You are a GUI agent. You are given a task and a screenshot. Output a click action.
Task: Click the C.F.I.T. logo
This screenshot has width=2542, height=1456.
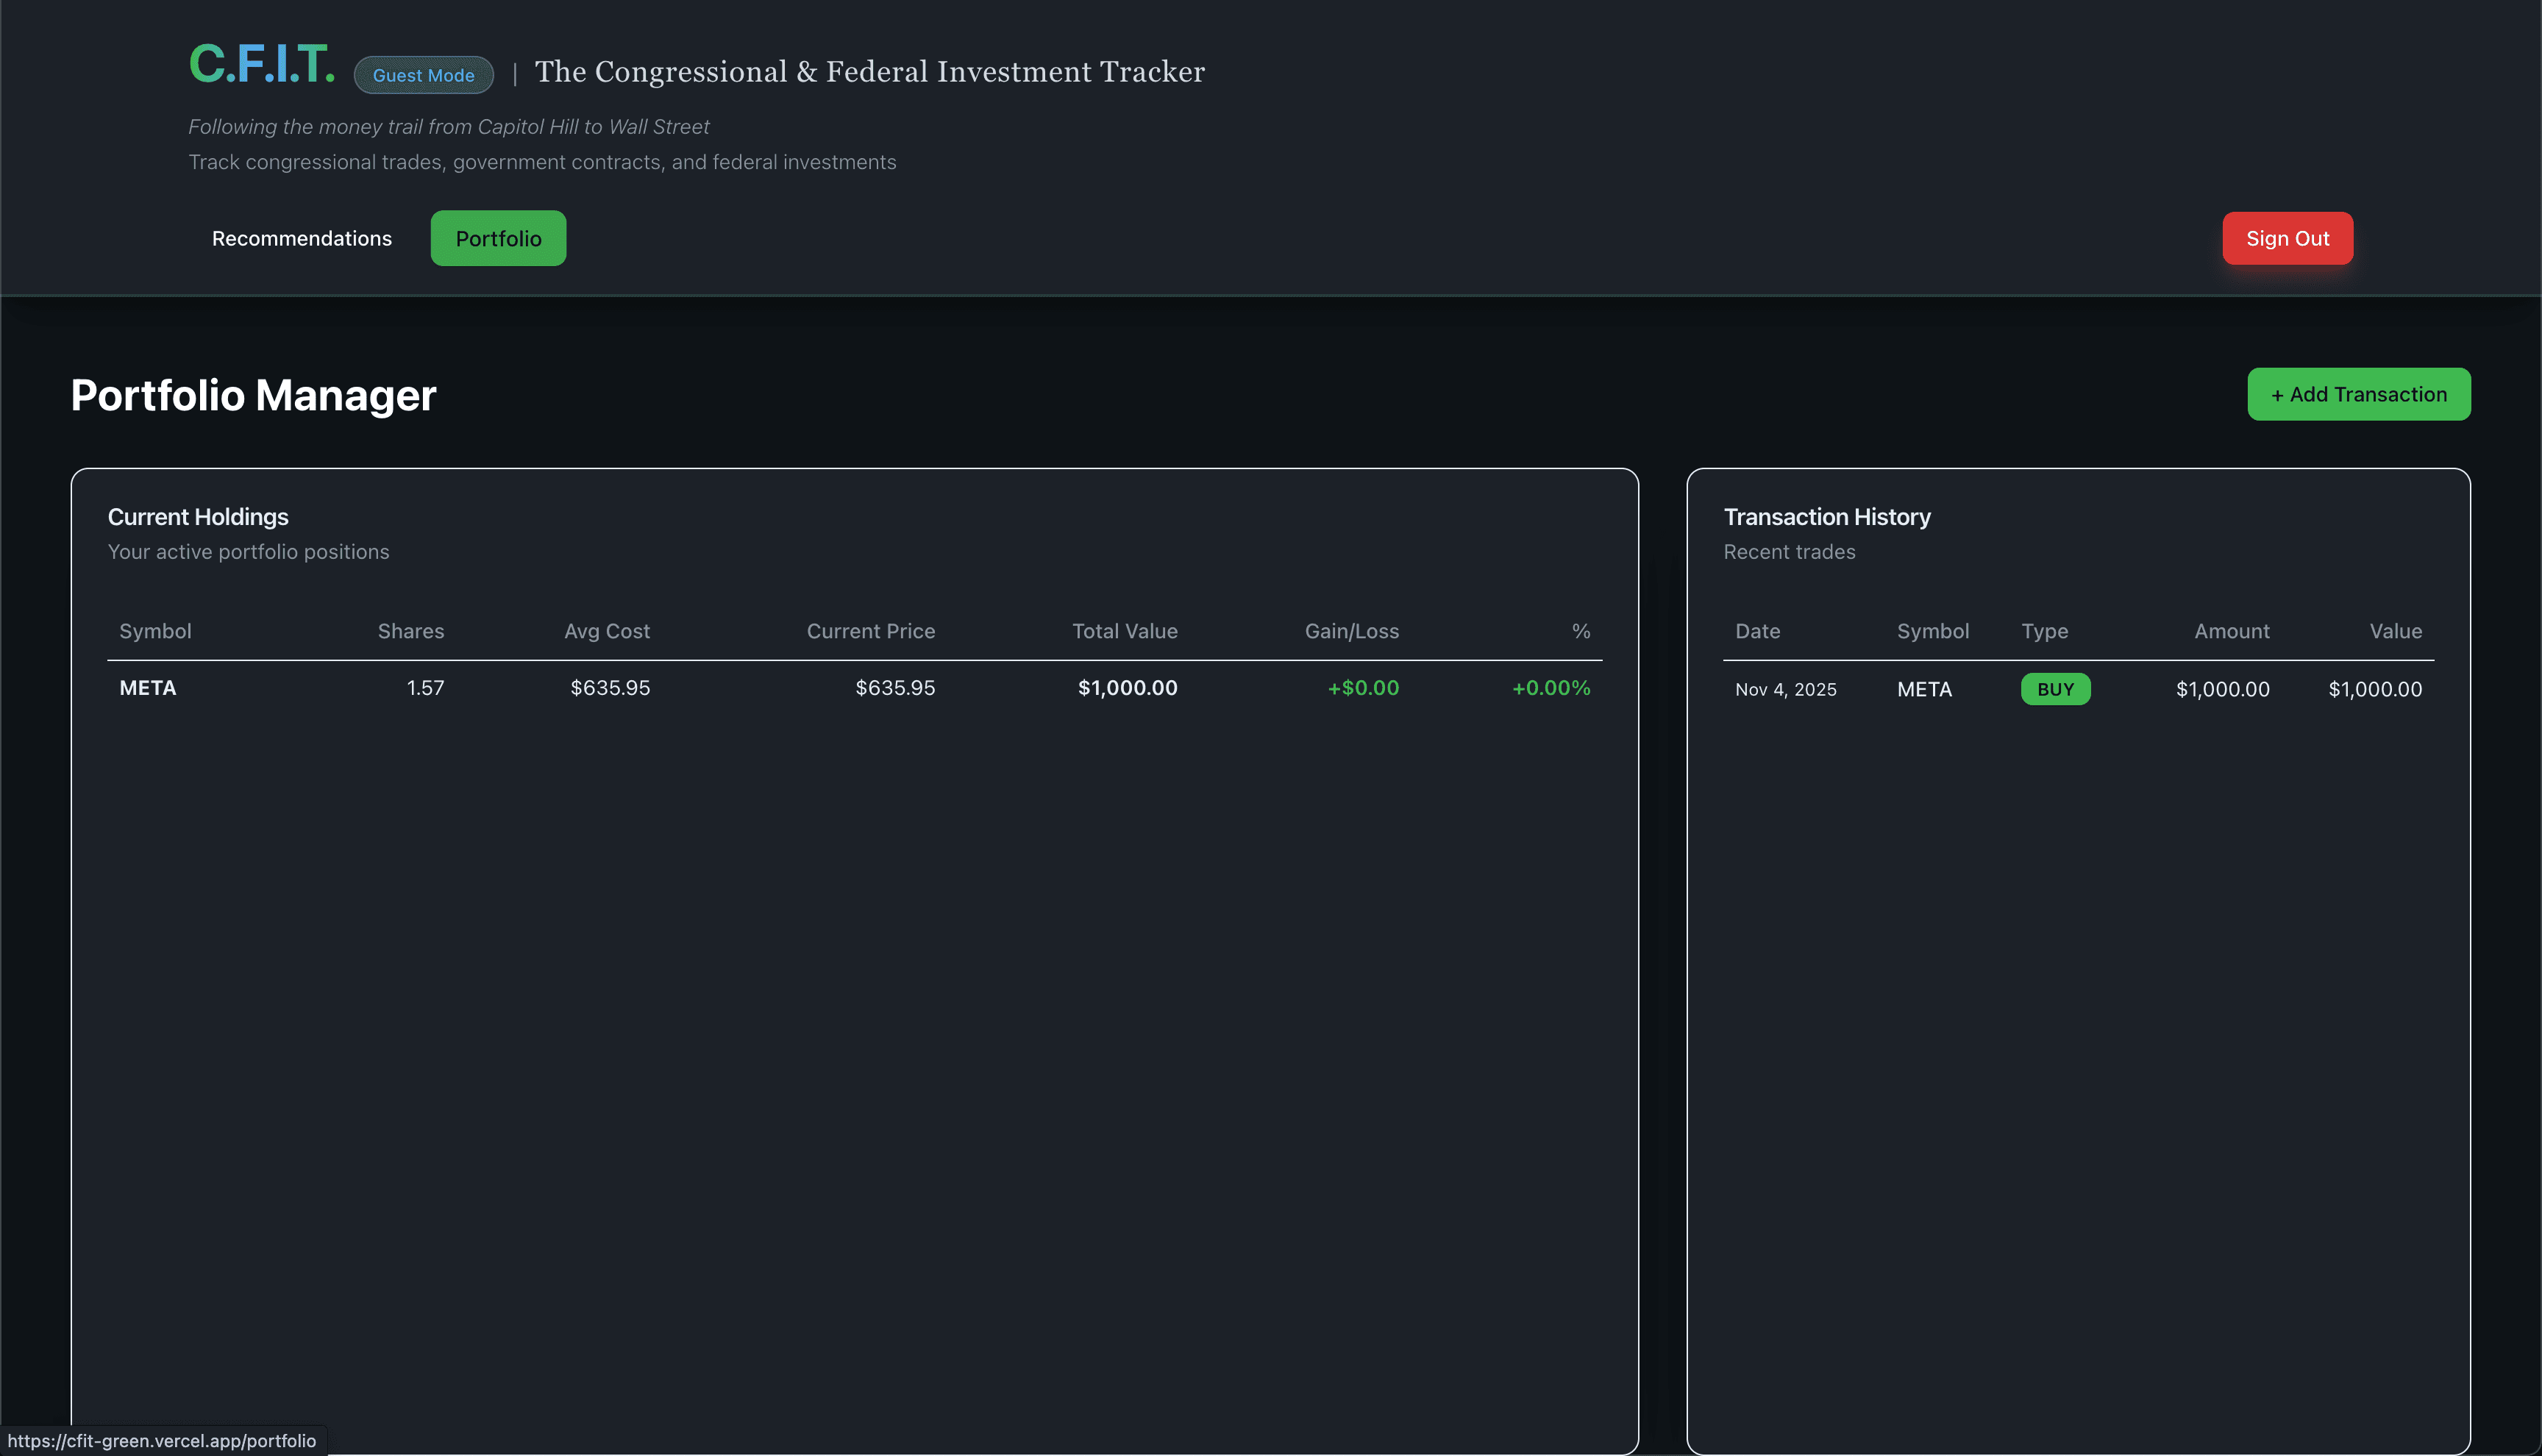(261, 66)
